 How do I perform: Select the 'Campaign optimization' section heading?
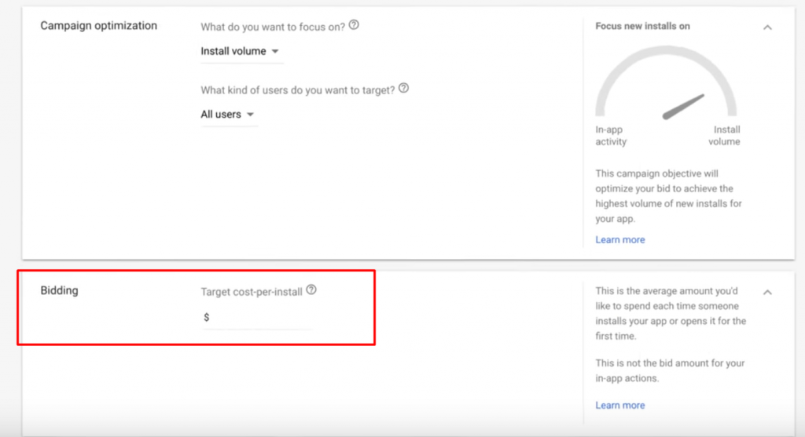tap(98, 26)
